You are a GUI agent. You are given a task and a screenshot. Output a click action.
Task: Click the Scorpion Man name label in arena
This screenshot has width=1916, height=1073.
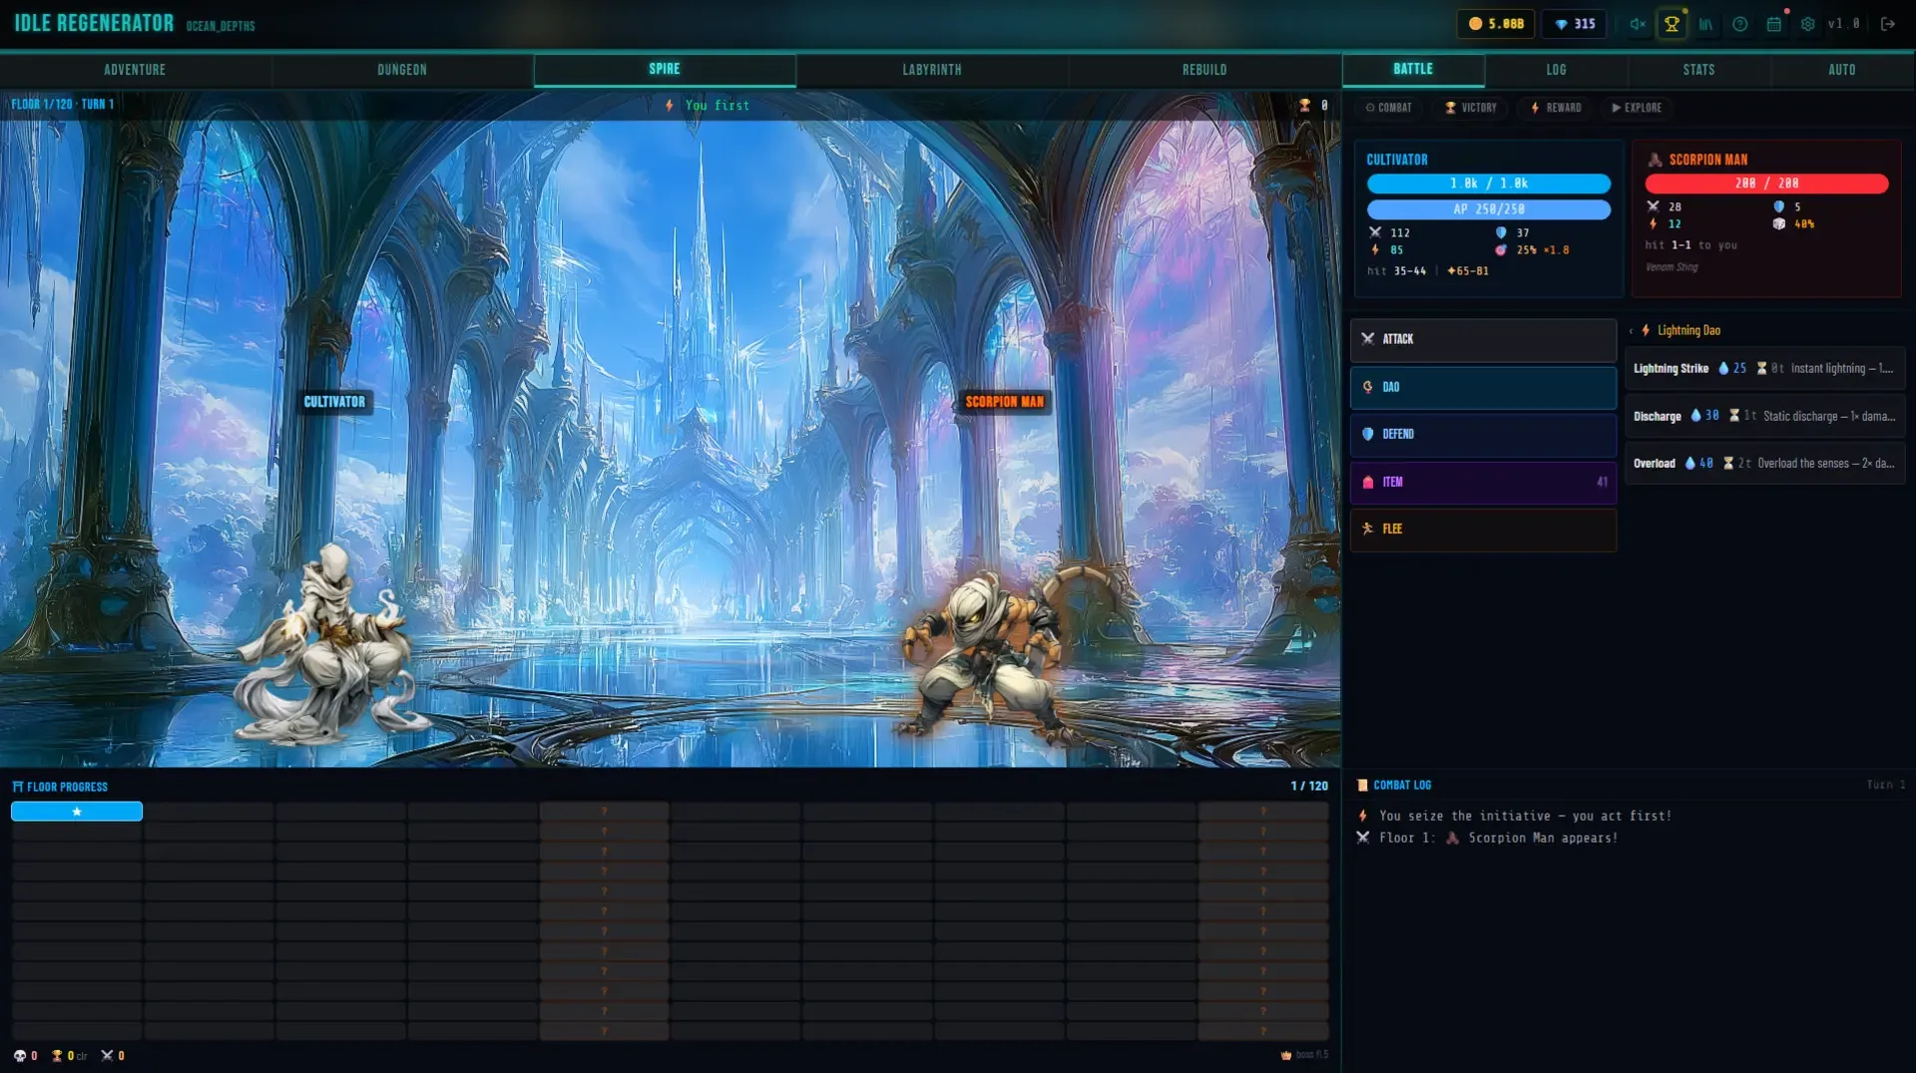[x=1004, y=402]
